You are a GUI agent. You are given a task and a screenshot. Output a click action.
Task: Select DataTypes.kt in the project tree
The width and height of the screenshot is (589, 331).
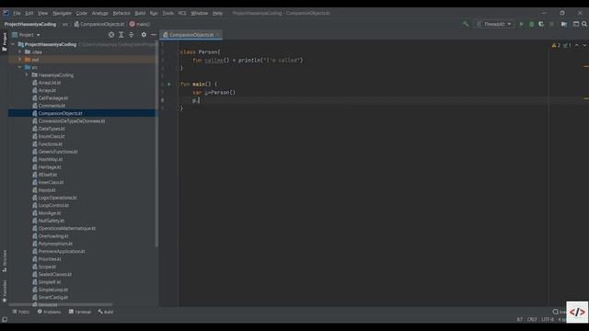pos(52,129)
